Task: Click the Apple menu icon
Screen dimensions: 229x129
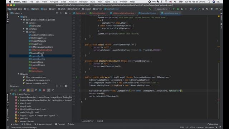Action: pos(10,1)
